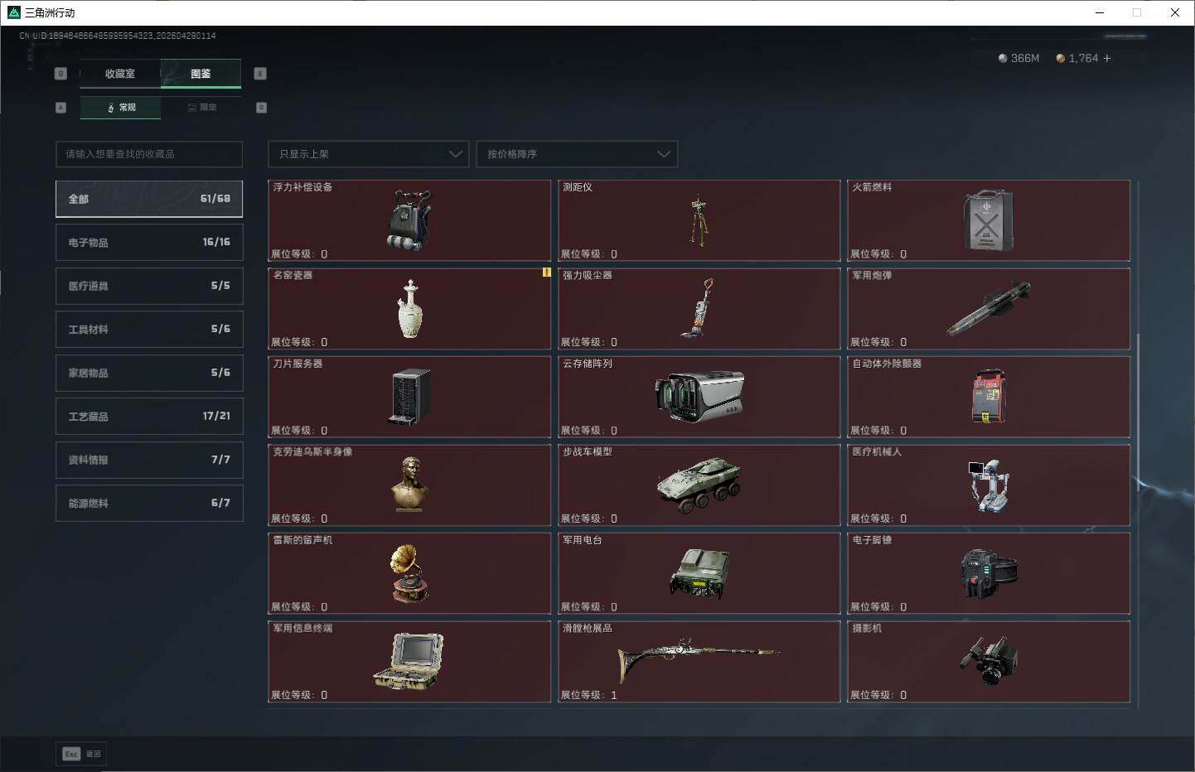Click the 电子物品 16/16 category button
Image resolution: width=1195 pixels, height=772 pixels.
pyautogui.click(x=149, y=242)
